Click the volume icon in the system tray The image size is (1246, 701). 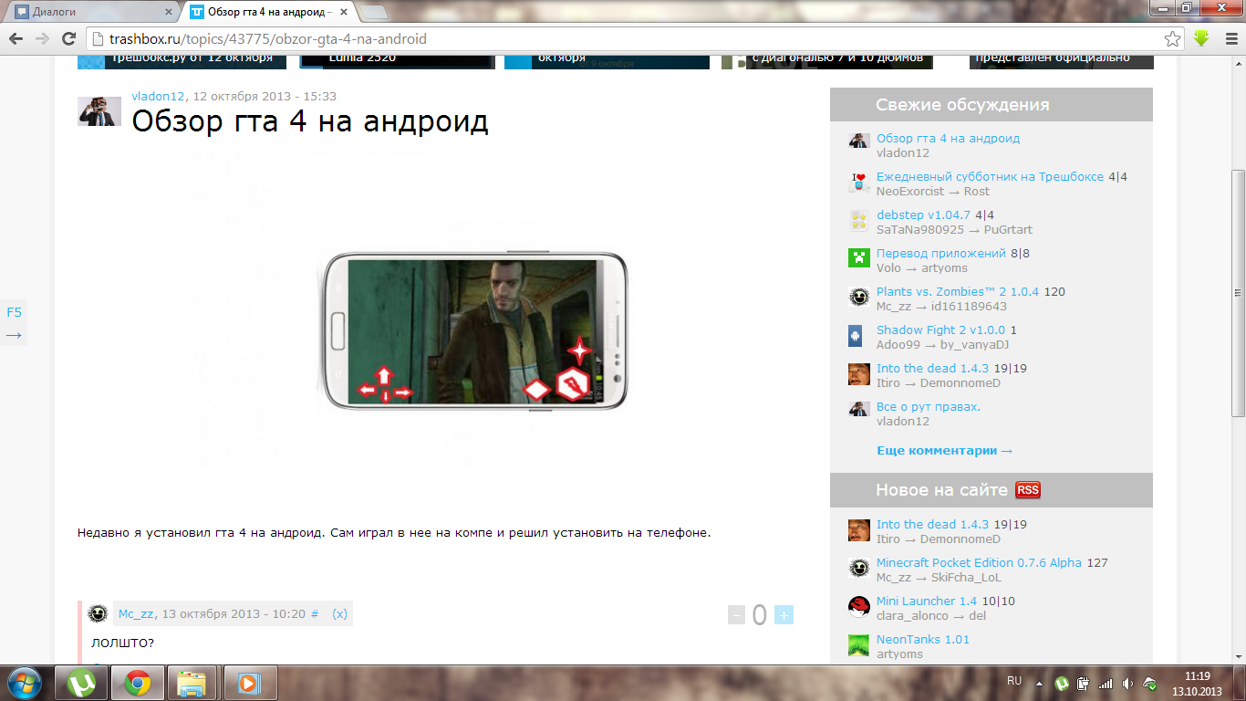click(1127, 683)
